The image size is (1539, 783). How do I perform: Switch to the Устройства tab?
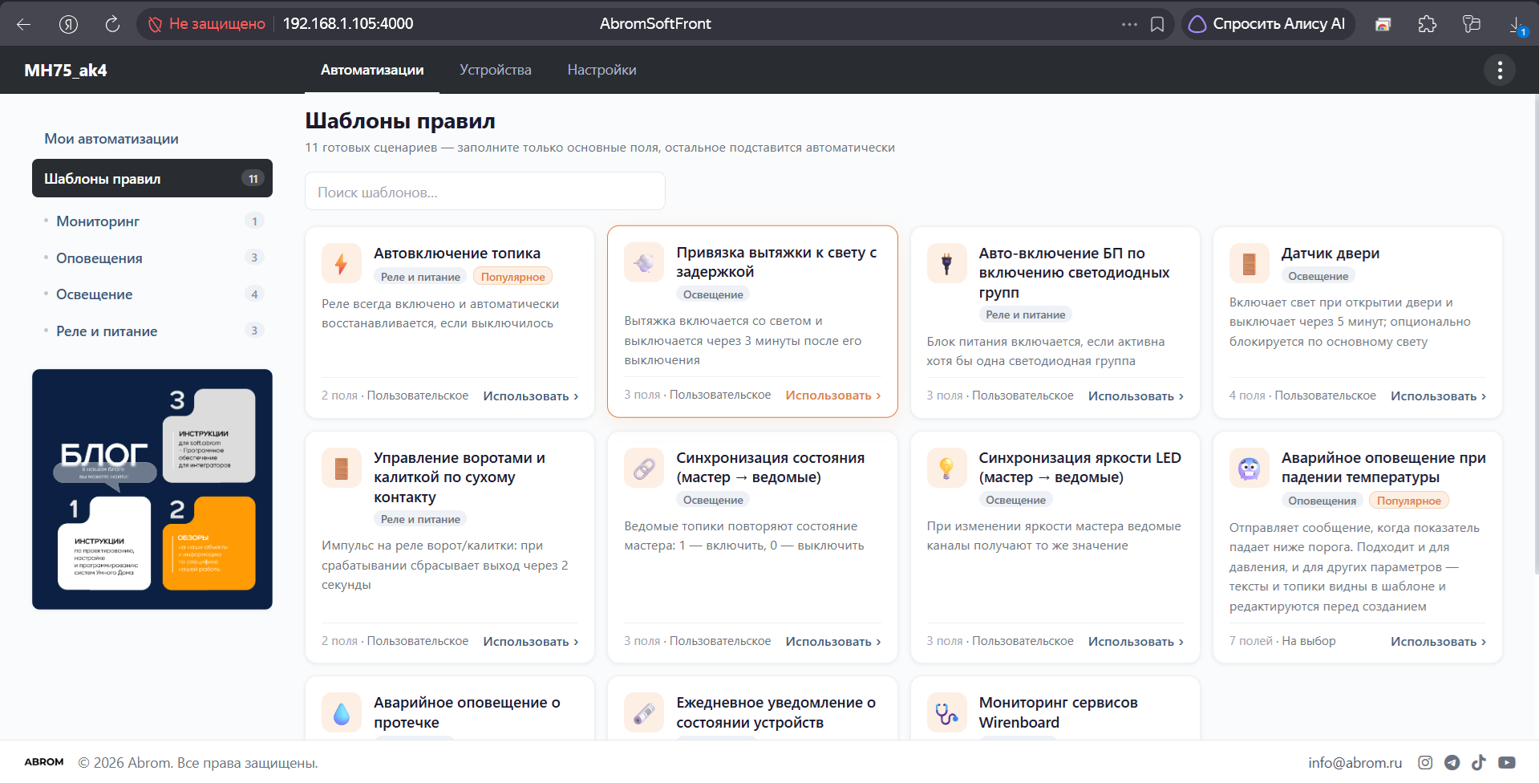496,70
